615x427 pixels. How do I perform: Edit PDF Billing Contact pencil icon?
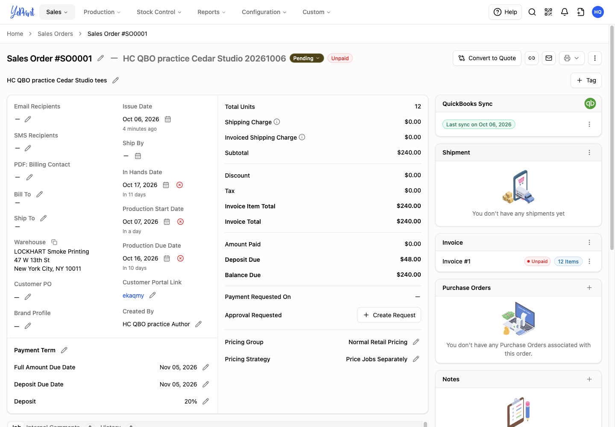pyautogui.click(x=29, y=177)
